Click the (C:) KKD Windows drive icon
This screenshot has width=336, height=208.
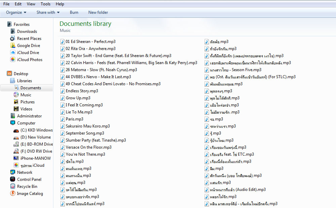pyautogui.click(x=16, y=130)
